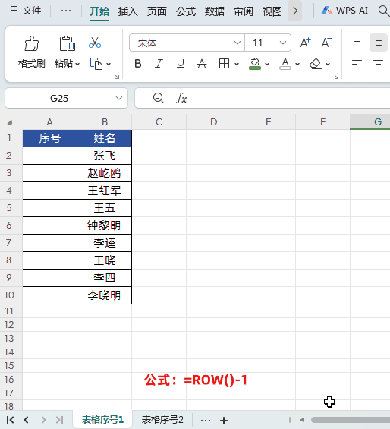This screenshot has width=390, height=429.
Task: Switch to the 审阅 ribbon tab
Action: (244, 11)
